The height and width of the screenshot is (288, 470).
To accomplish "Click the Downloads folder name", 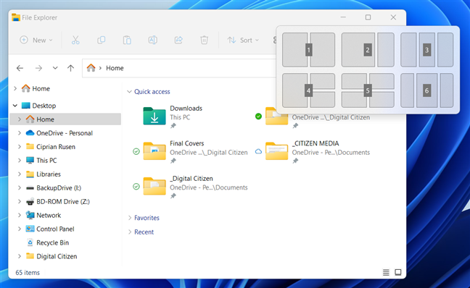I will [x=186, y=109].
